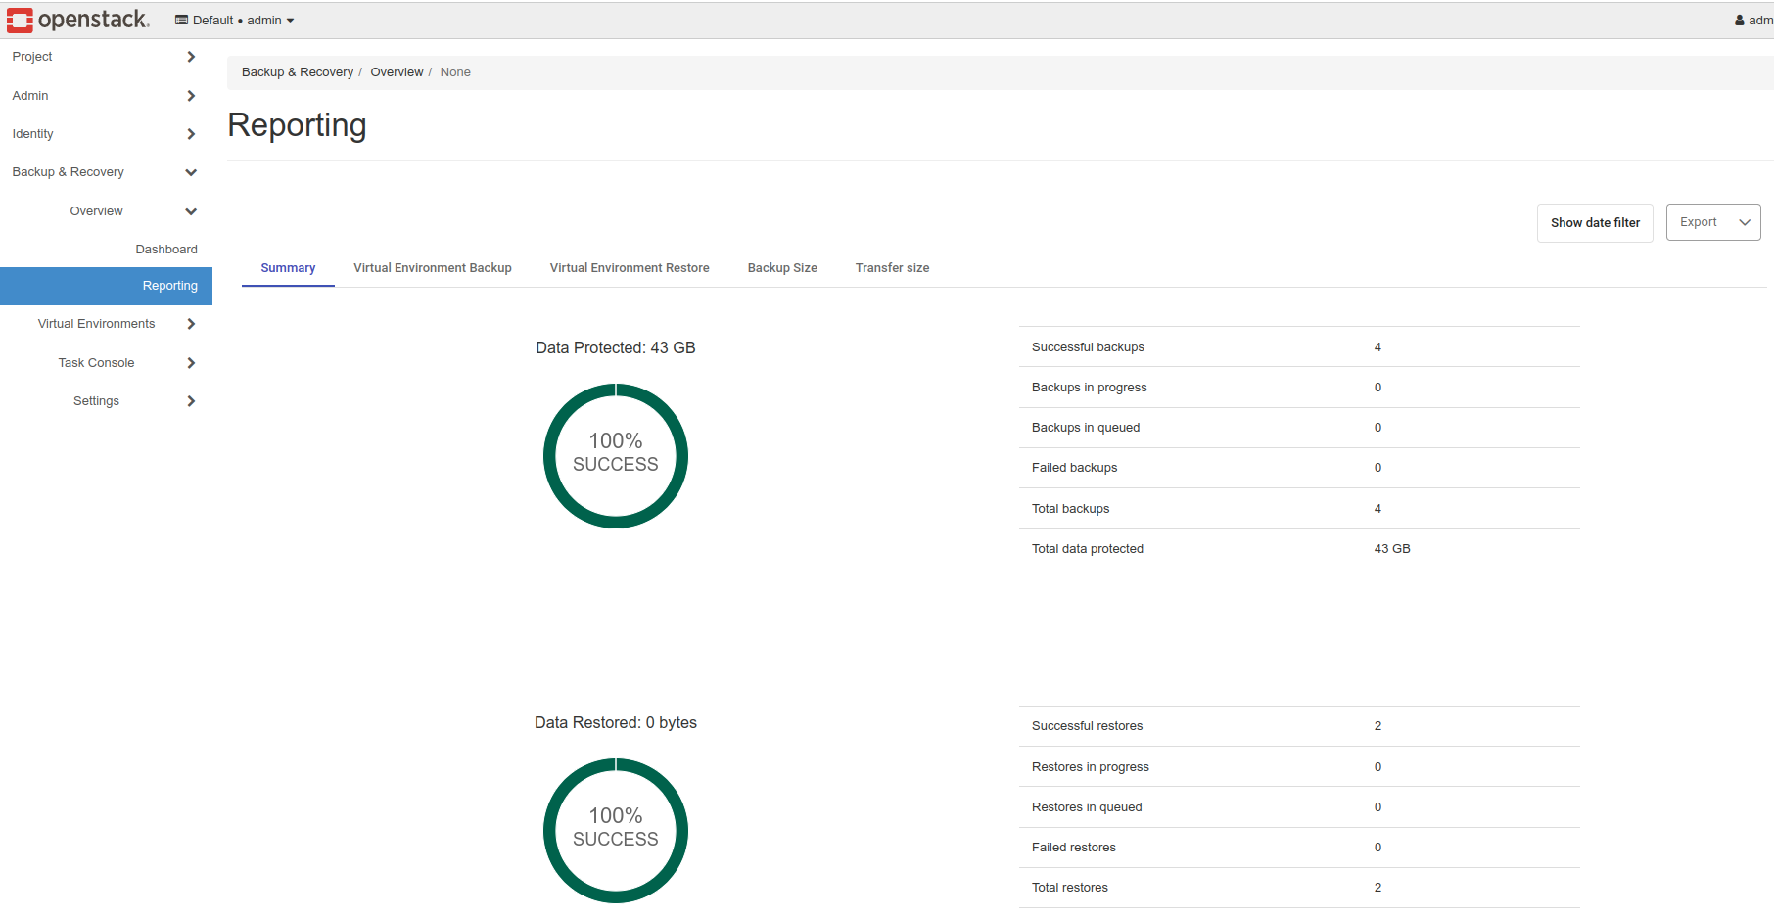Switch to Virtual Environment Backup tab

[x=432, y=268]
